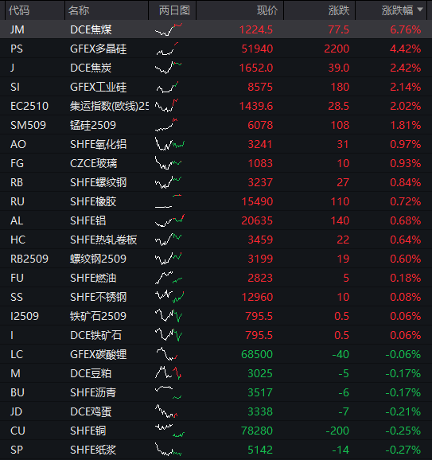Viewport: 432px width, 460px height.
Task: Click the PS code cell
Action: click(17, 49)
